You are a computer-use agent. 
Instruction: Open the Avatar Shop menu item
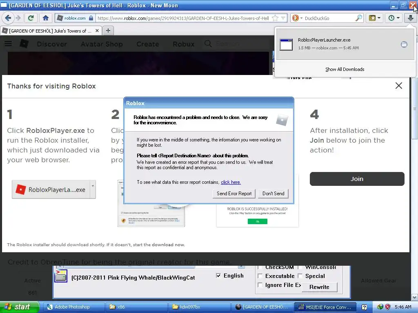click(x=102, y=44)
